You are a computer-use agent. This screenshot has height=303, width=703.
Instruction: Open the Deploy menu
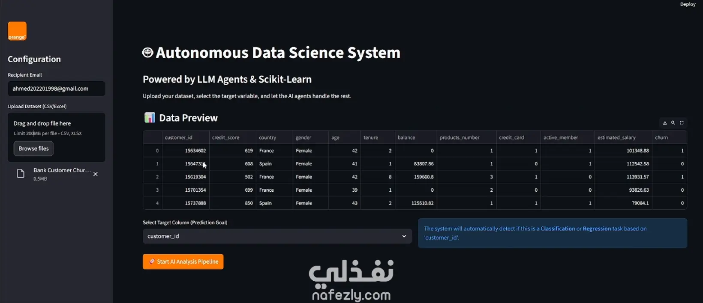pos(688,4)
